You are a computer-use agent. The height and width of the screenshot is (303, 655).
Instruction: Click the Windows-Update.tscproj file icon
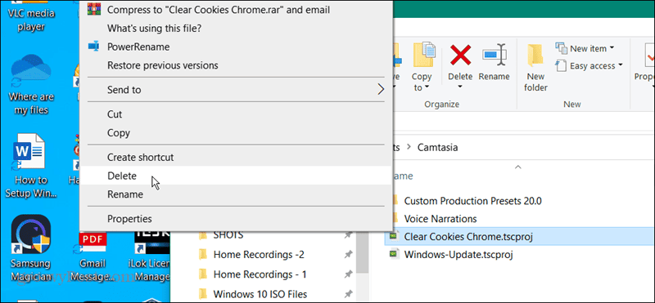393,254
